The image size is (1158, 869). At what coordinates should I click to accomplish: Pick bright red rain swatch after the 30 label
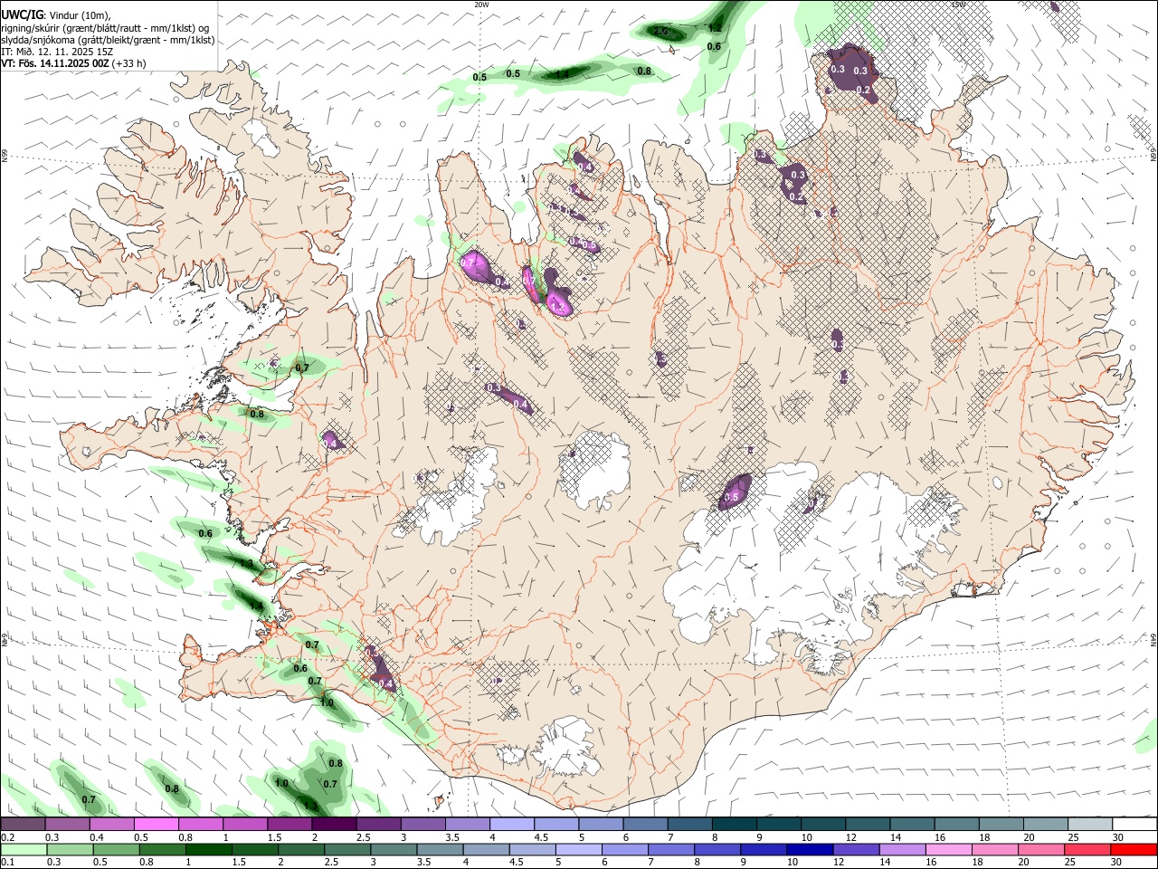pyautogui.click(x=1134, y=849)
